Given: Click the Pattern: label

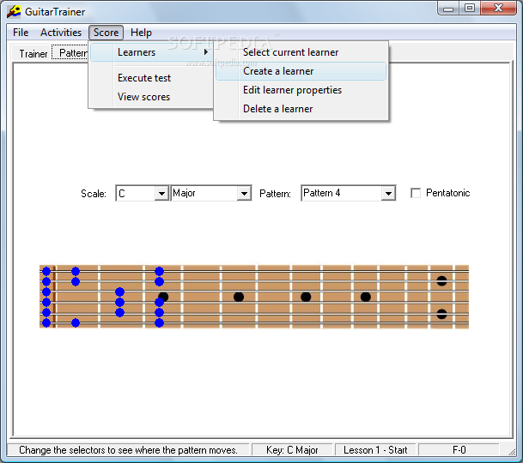Looking at the screenshot, I should click(275, 194).
